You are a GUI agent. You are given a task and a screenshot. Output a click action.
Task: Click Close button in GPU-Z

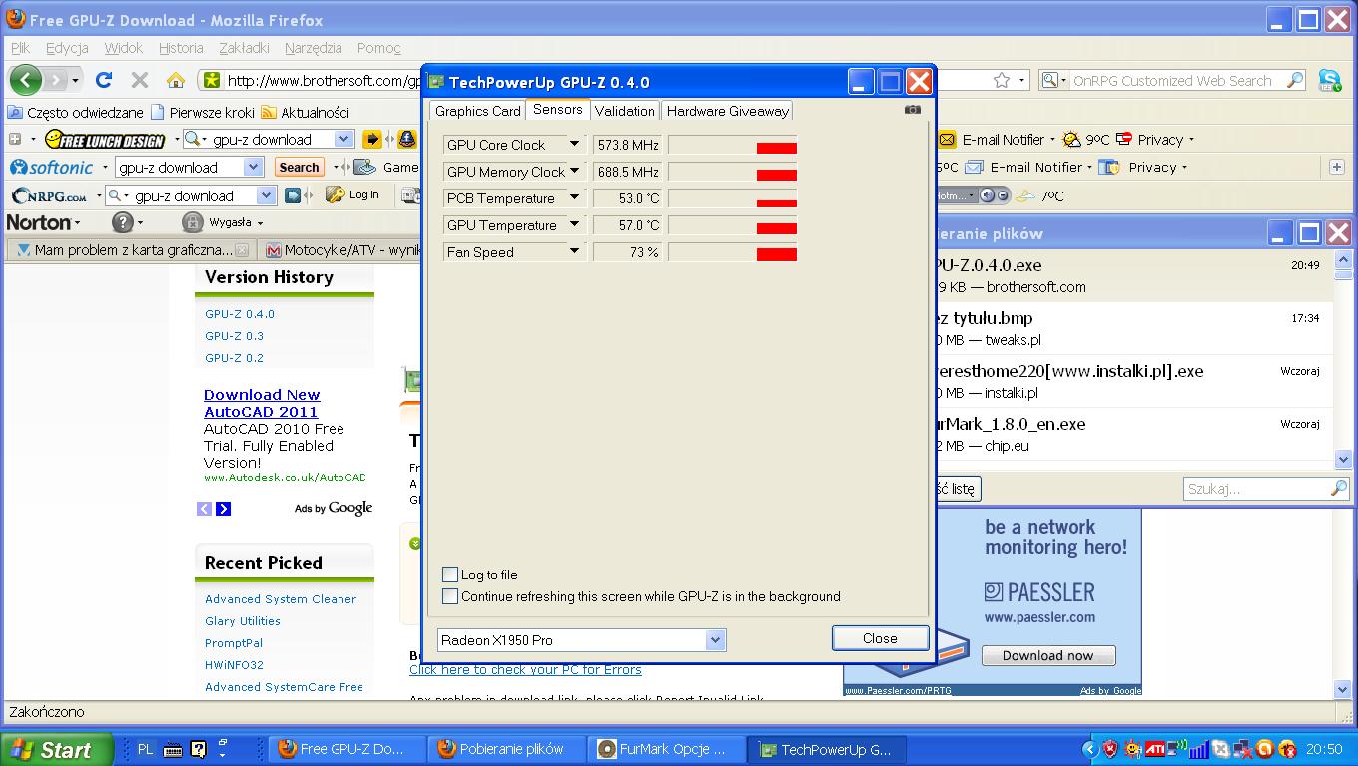coord(880,638)
